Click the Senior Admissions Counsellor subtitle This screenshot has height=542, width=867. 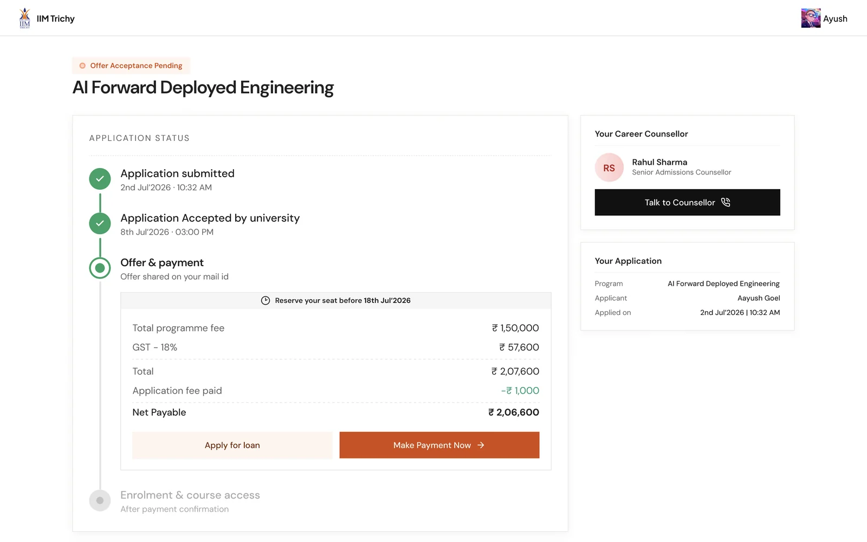[x=682, y=172]
